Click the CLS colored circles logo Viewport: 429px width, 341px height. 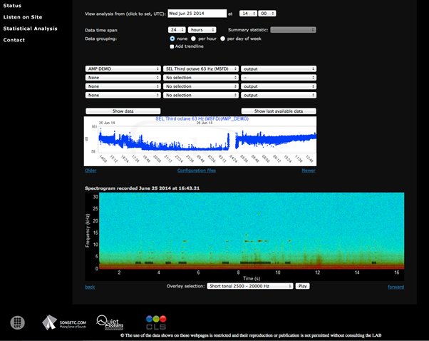(155, 322)
